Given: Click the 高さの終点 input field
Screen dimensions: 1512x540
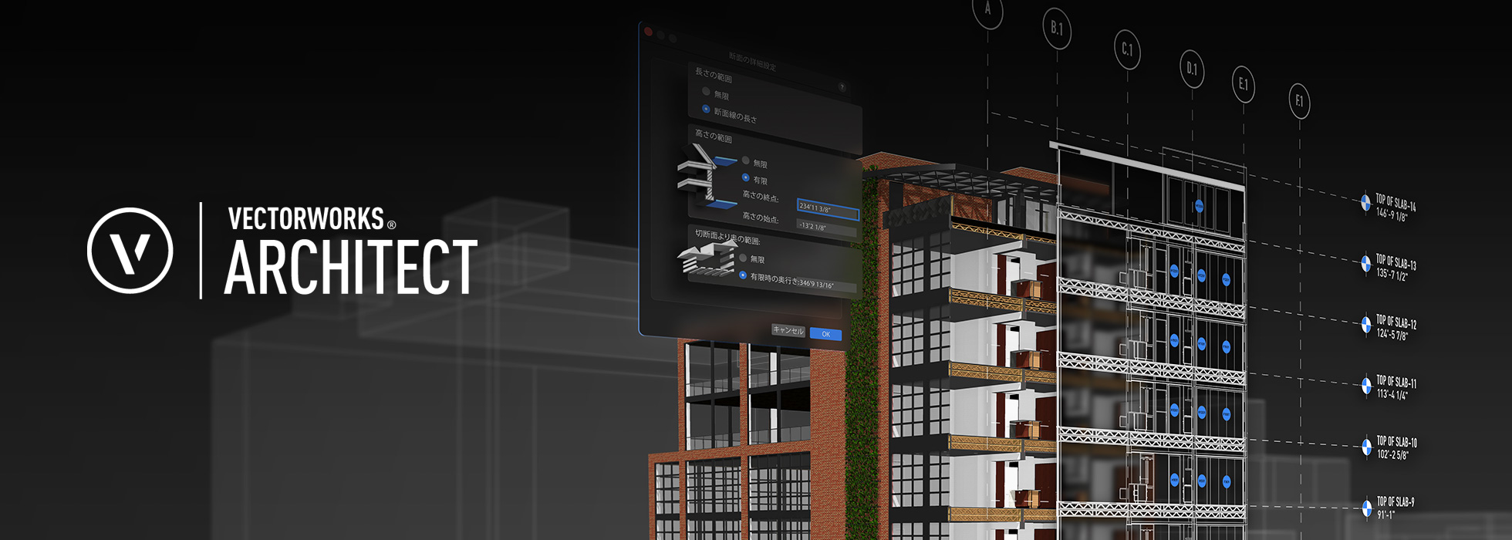Looking at the screenshot, I should coord(827,208).
